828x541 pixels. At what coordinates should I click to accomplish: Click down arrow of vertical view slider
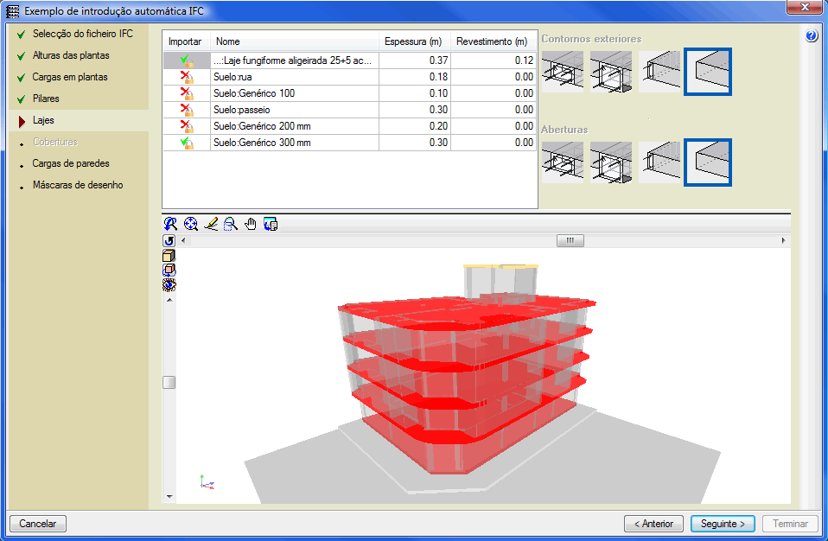point(169,496)
